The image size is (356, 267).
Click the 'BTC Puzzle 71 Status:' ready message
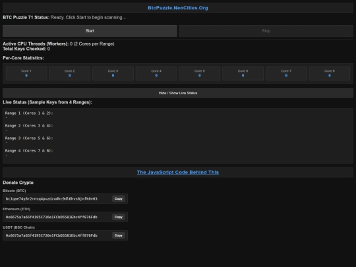(64, 18)
